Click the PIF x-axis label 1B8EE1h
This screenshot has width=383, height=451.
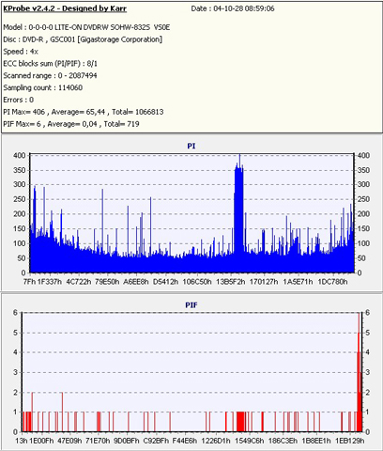pyautogui.click(x=316, y=441)
